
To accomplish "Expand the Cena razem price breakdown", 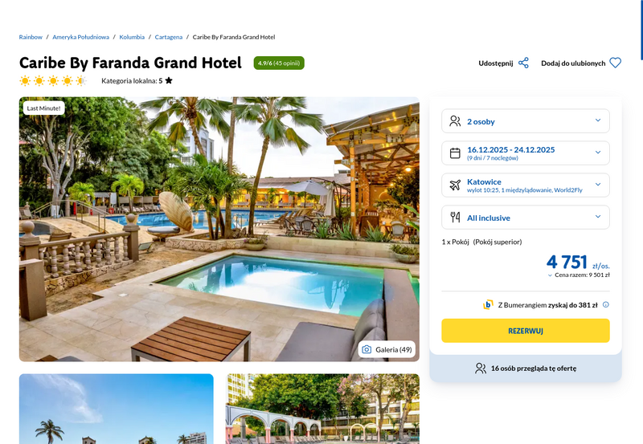I will click(579, 275).
